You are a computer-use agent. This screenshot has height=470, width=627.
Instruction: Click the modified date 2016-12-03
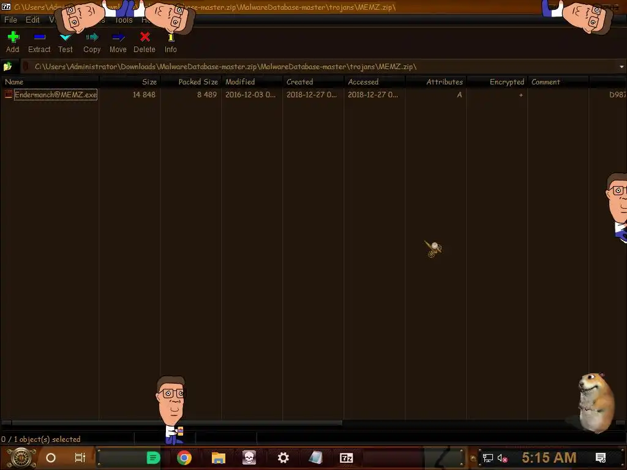coord(250,95)
